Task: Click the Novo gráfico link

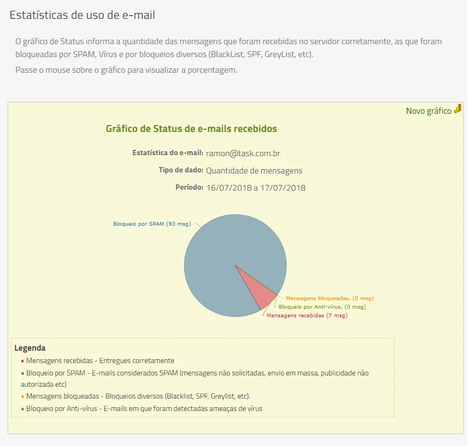Action: click(x=429, y=111)
